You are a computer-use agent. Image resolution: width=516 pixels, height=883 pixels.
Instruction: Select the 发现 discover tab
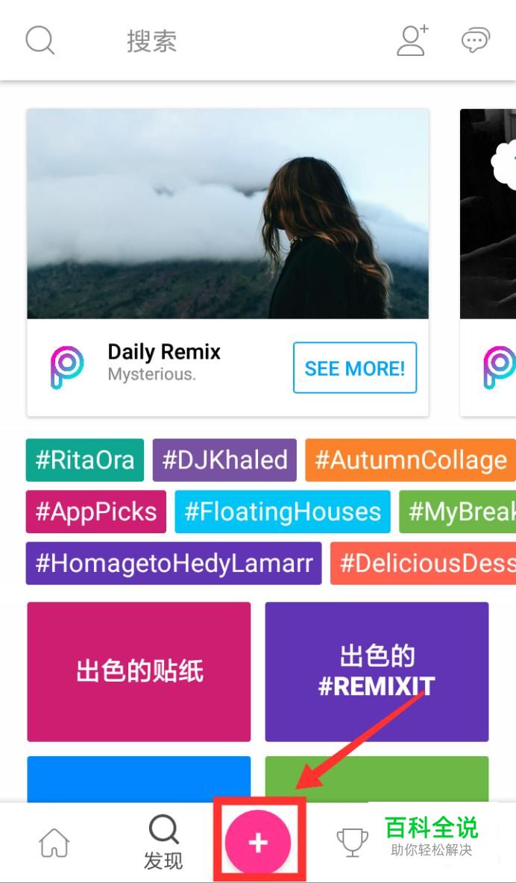click(x=163, y=843)
